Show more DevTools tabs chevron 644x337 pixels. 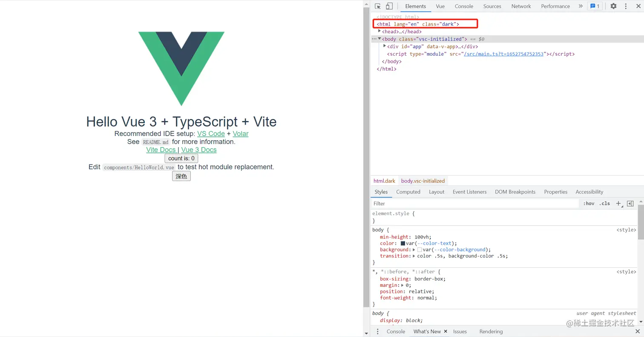coord(580,6)
